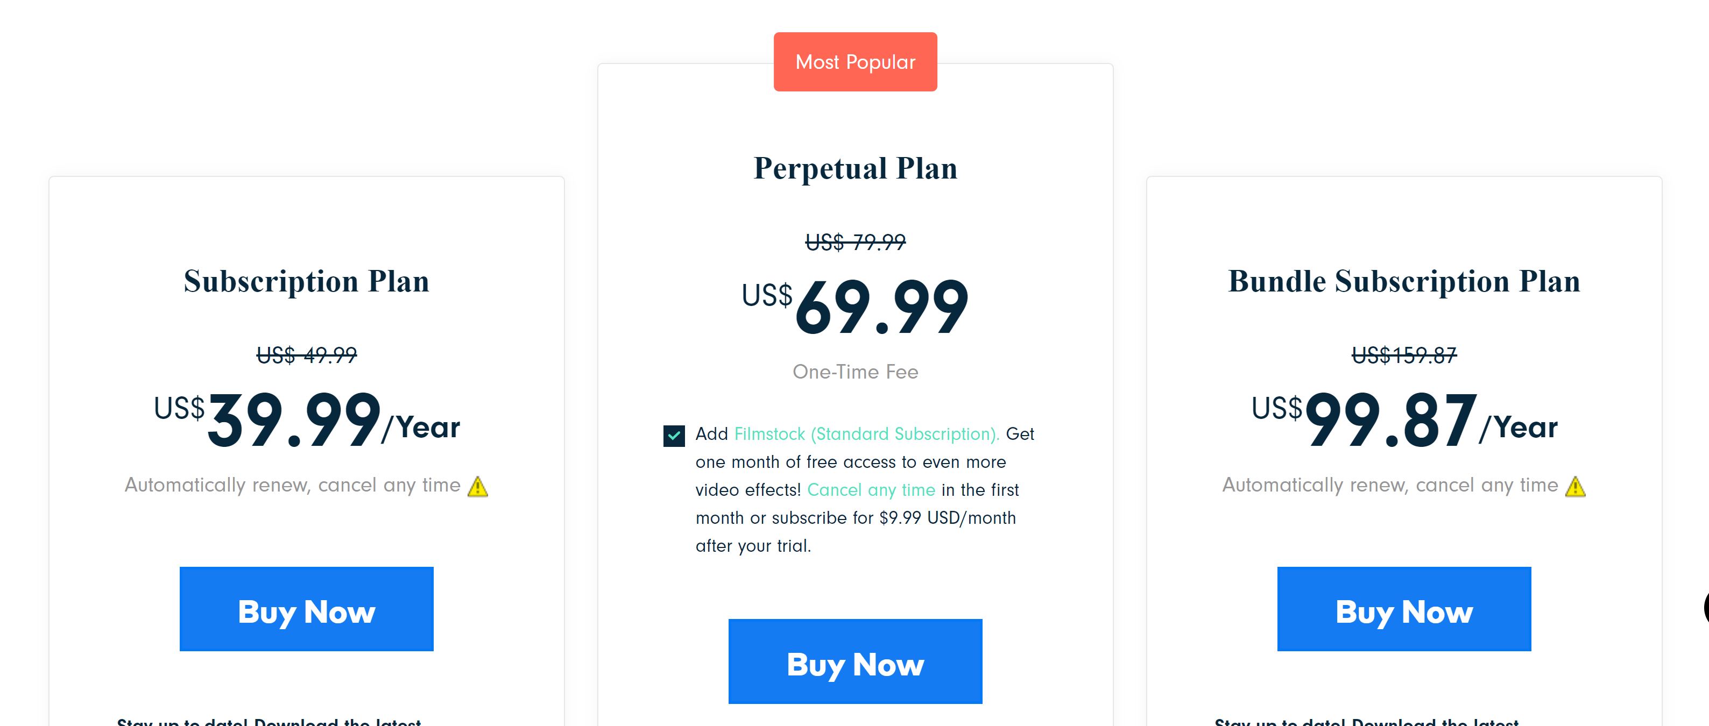1709x726 pixels.
Task: Click the Most Popular badge
Action: [855, 62]
